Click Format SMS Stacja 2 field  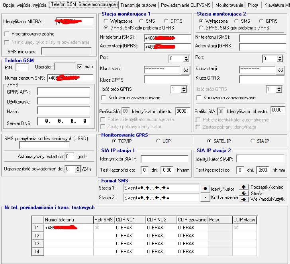point(161,198)
